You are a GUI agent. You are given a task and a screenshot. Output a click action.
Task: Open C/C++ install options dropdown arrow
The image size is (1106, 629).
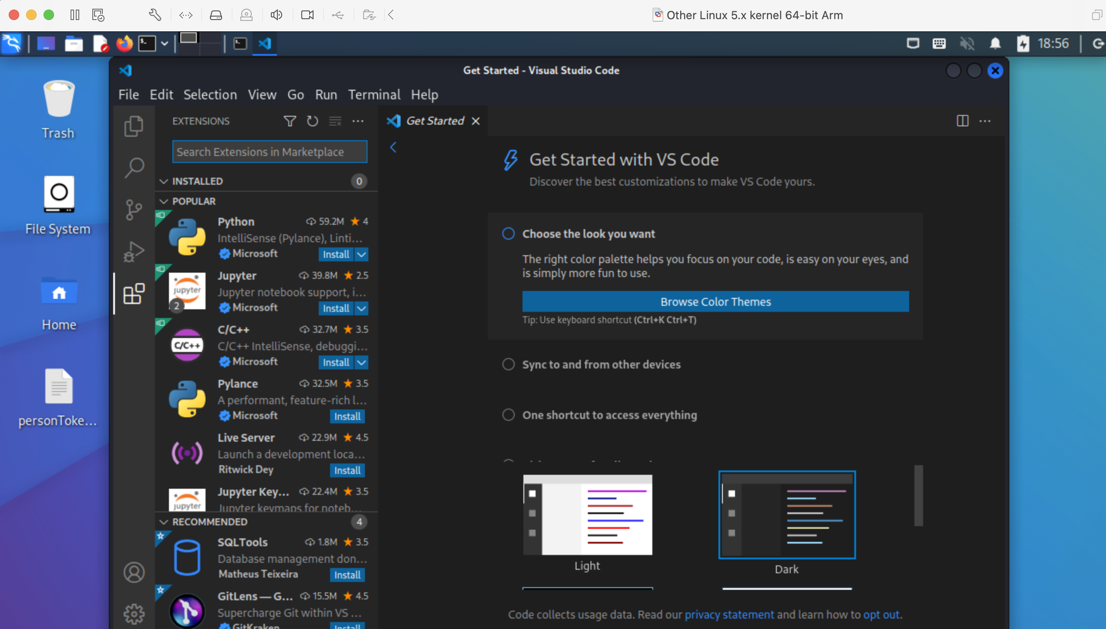(x=361, y=362)
